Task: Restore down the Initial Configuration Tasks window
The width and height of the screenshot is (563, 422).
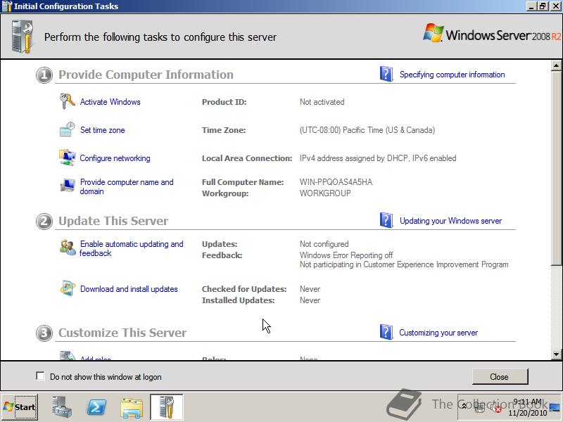Action: pyautogui.click(x=543, y=6)
